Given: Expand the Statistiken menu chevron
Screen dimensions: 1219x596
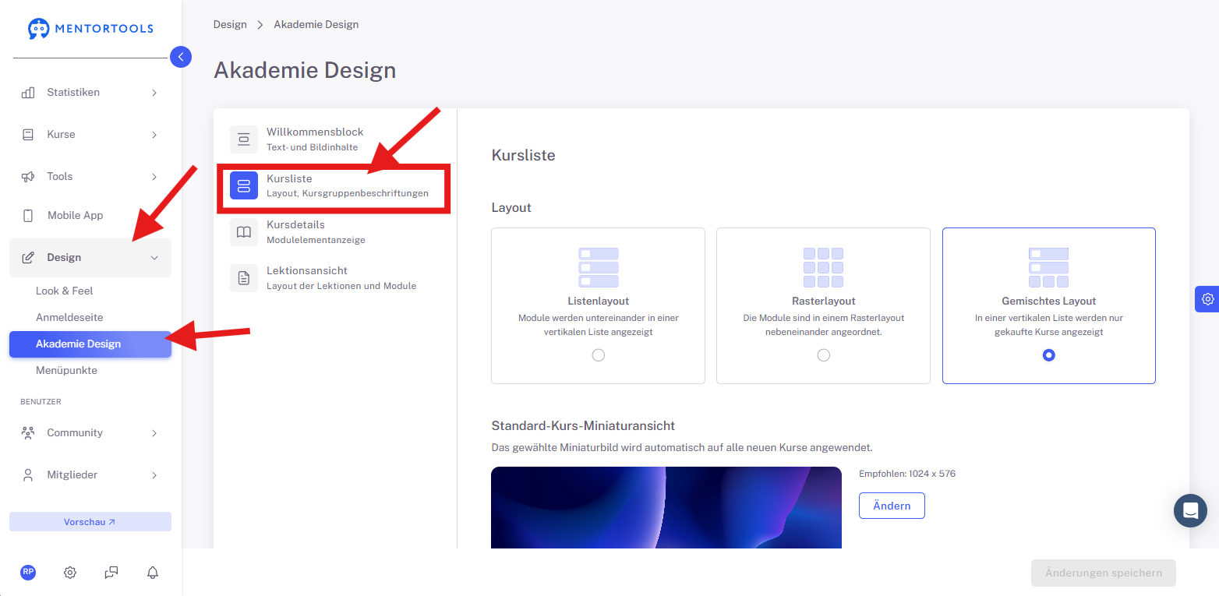Looking at the screenshot, I should [154, 93].
